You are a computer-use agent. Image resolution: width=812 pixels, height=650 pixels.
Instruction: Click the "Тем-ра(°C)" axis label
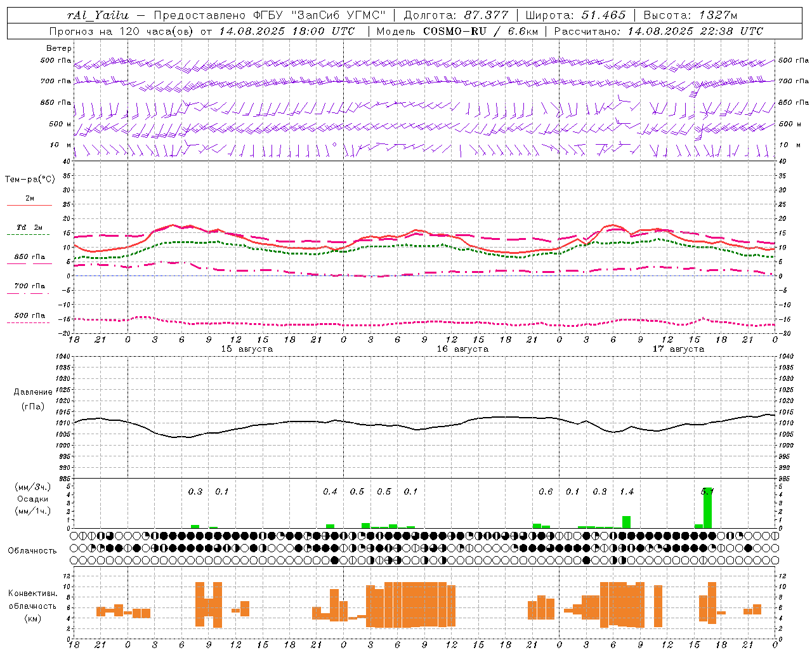(x=30, y=180)
